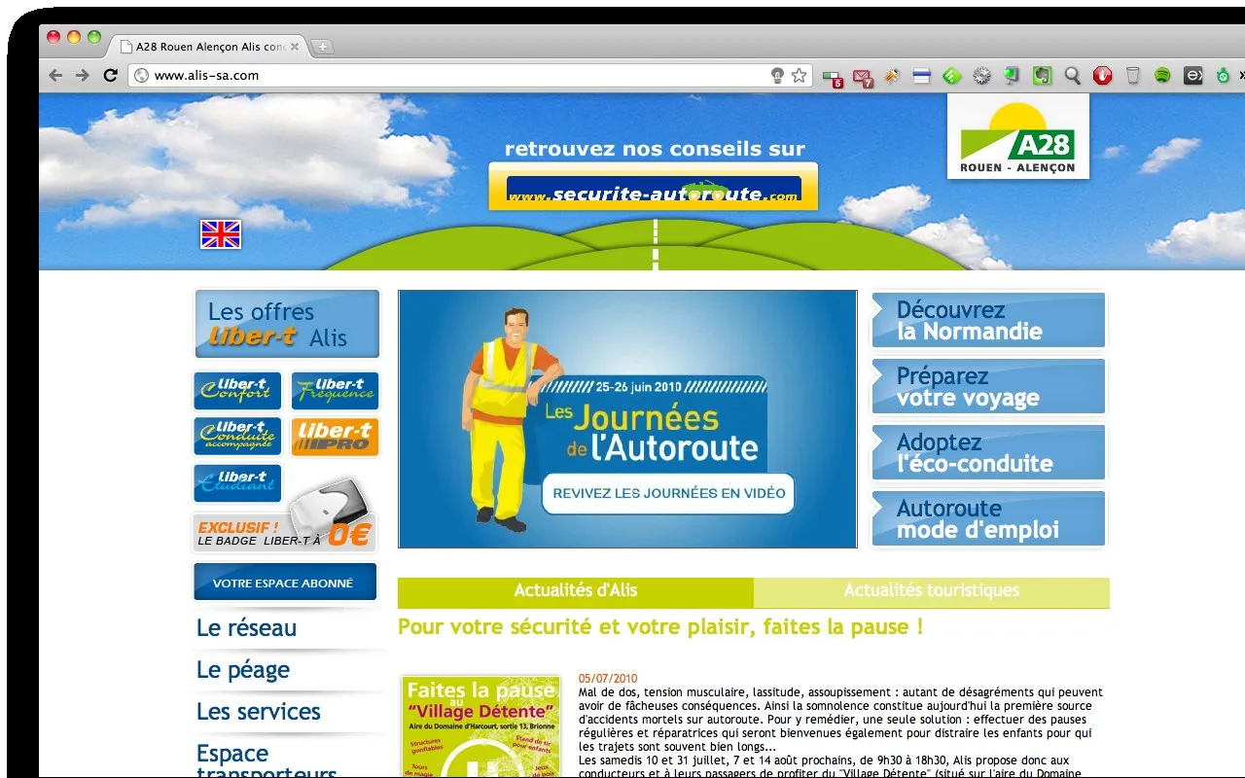Screen dimensions: 1245x778
Task: Select the Liber-t Etudiant offer
Action: [237, 483]
